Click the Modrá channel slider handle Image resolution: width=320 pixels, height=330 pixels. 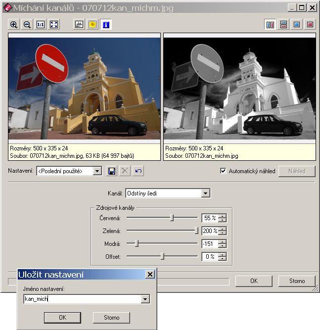[x=137, y=243]
